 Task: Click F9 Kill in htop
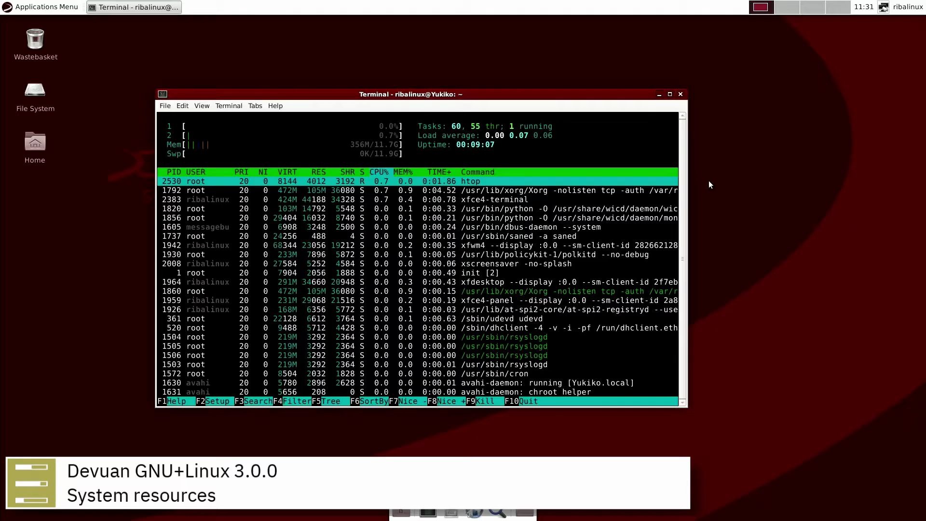485,401
